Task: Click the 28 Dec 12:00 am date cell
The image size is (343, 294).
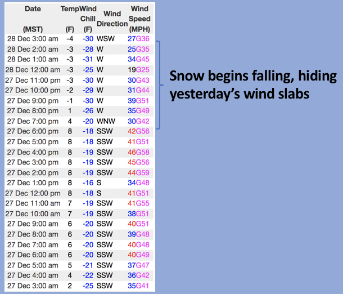Action: click(x=33, y=69)
